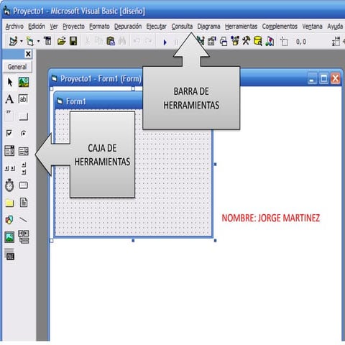345x345 pixels.
Task: Open the Diagrama menu
Action: (208, 27)
